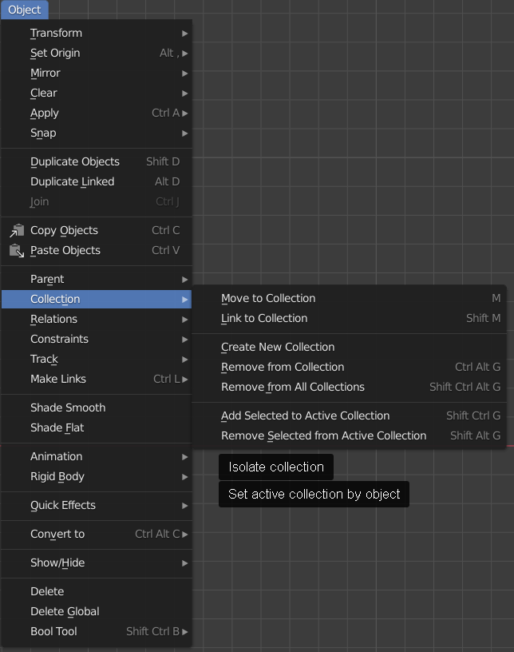The image size is (514, 652).
Task: Choose Duplicate Objects
Action: [x=97, y=161]
